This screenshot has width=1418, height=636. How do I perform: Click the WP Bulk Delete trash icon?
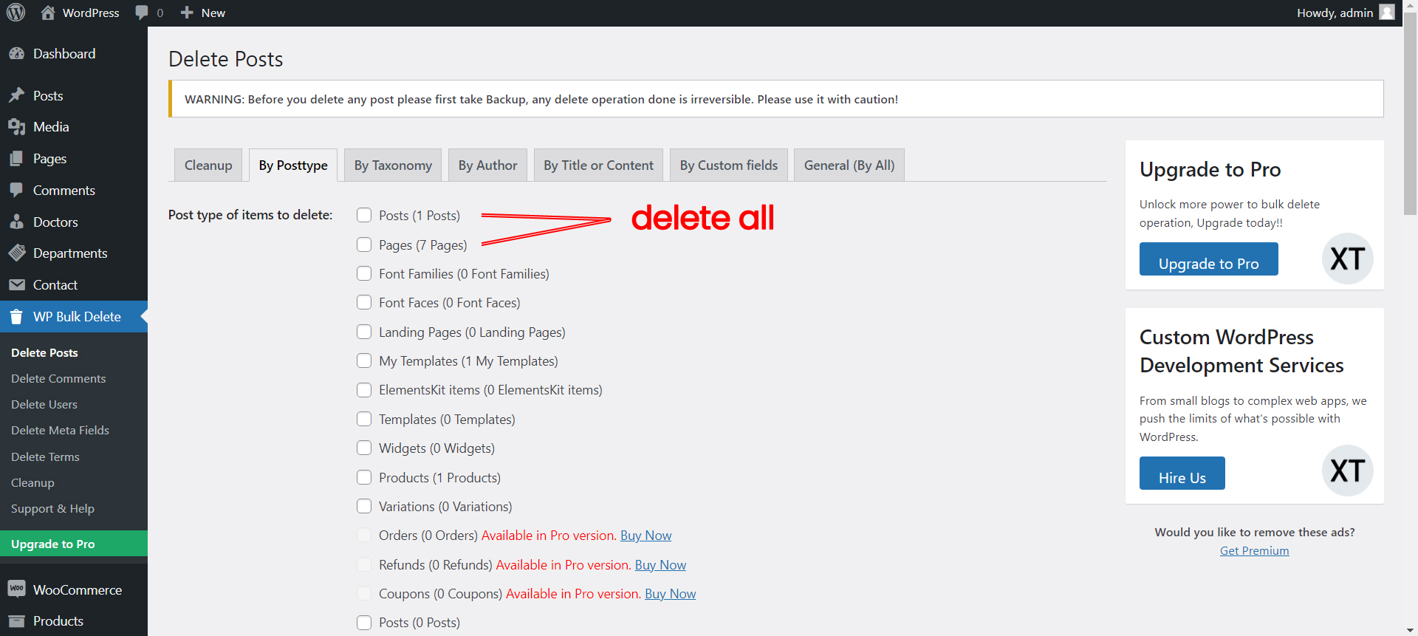[16, 317]
